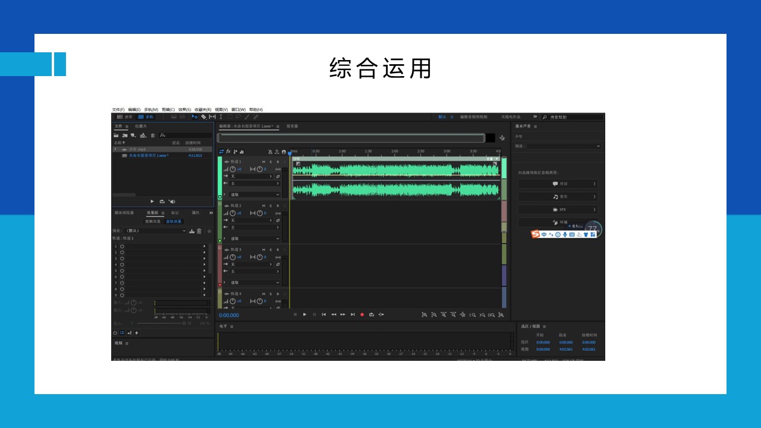Switch to the 混音器 tab
The height and width of the screenshot is (428, 761).
coord(292,127)
